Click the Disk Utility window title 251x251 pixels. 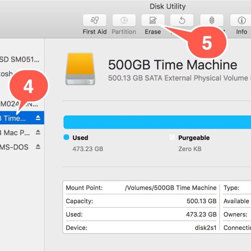tap(167, 6)
